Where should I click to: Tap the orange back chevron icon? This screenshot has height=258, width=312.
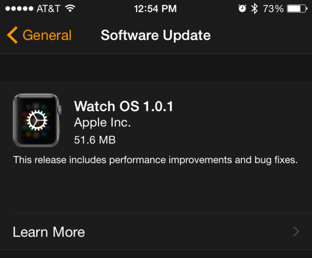click(12, 35)
